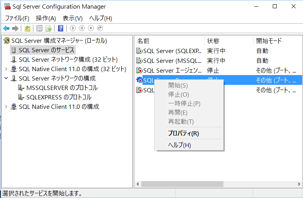Click icon beside SQL Native Client 11.0 の構成 (32 ビット)
303x198 pixels.
pyautogui.click(x=14, y=69)
